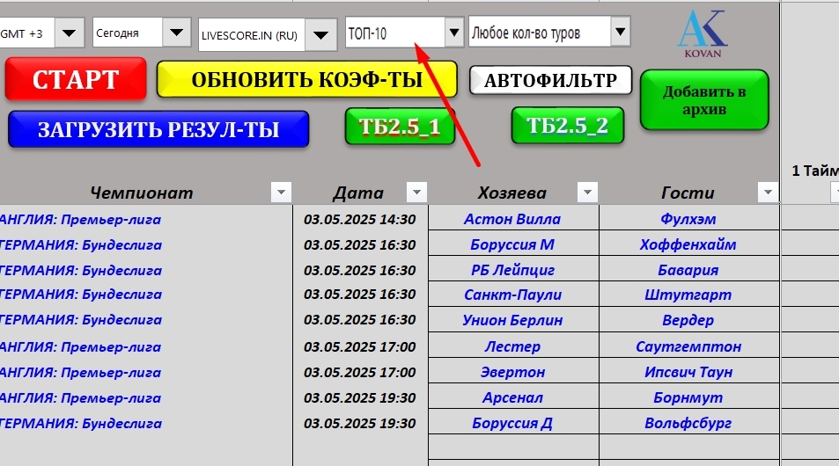Image resolution: width=839 pixels, height=466 pixels.
Task: Select the 03.05.2025 14:30 date cell
Action: (x=360, y=219)
